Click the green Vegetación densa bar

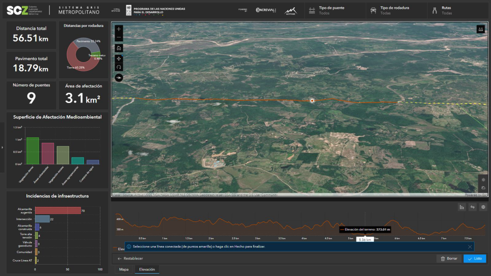tap(33, 151)
